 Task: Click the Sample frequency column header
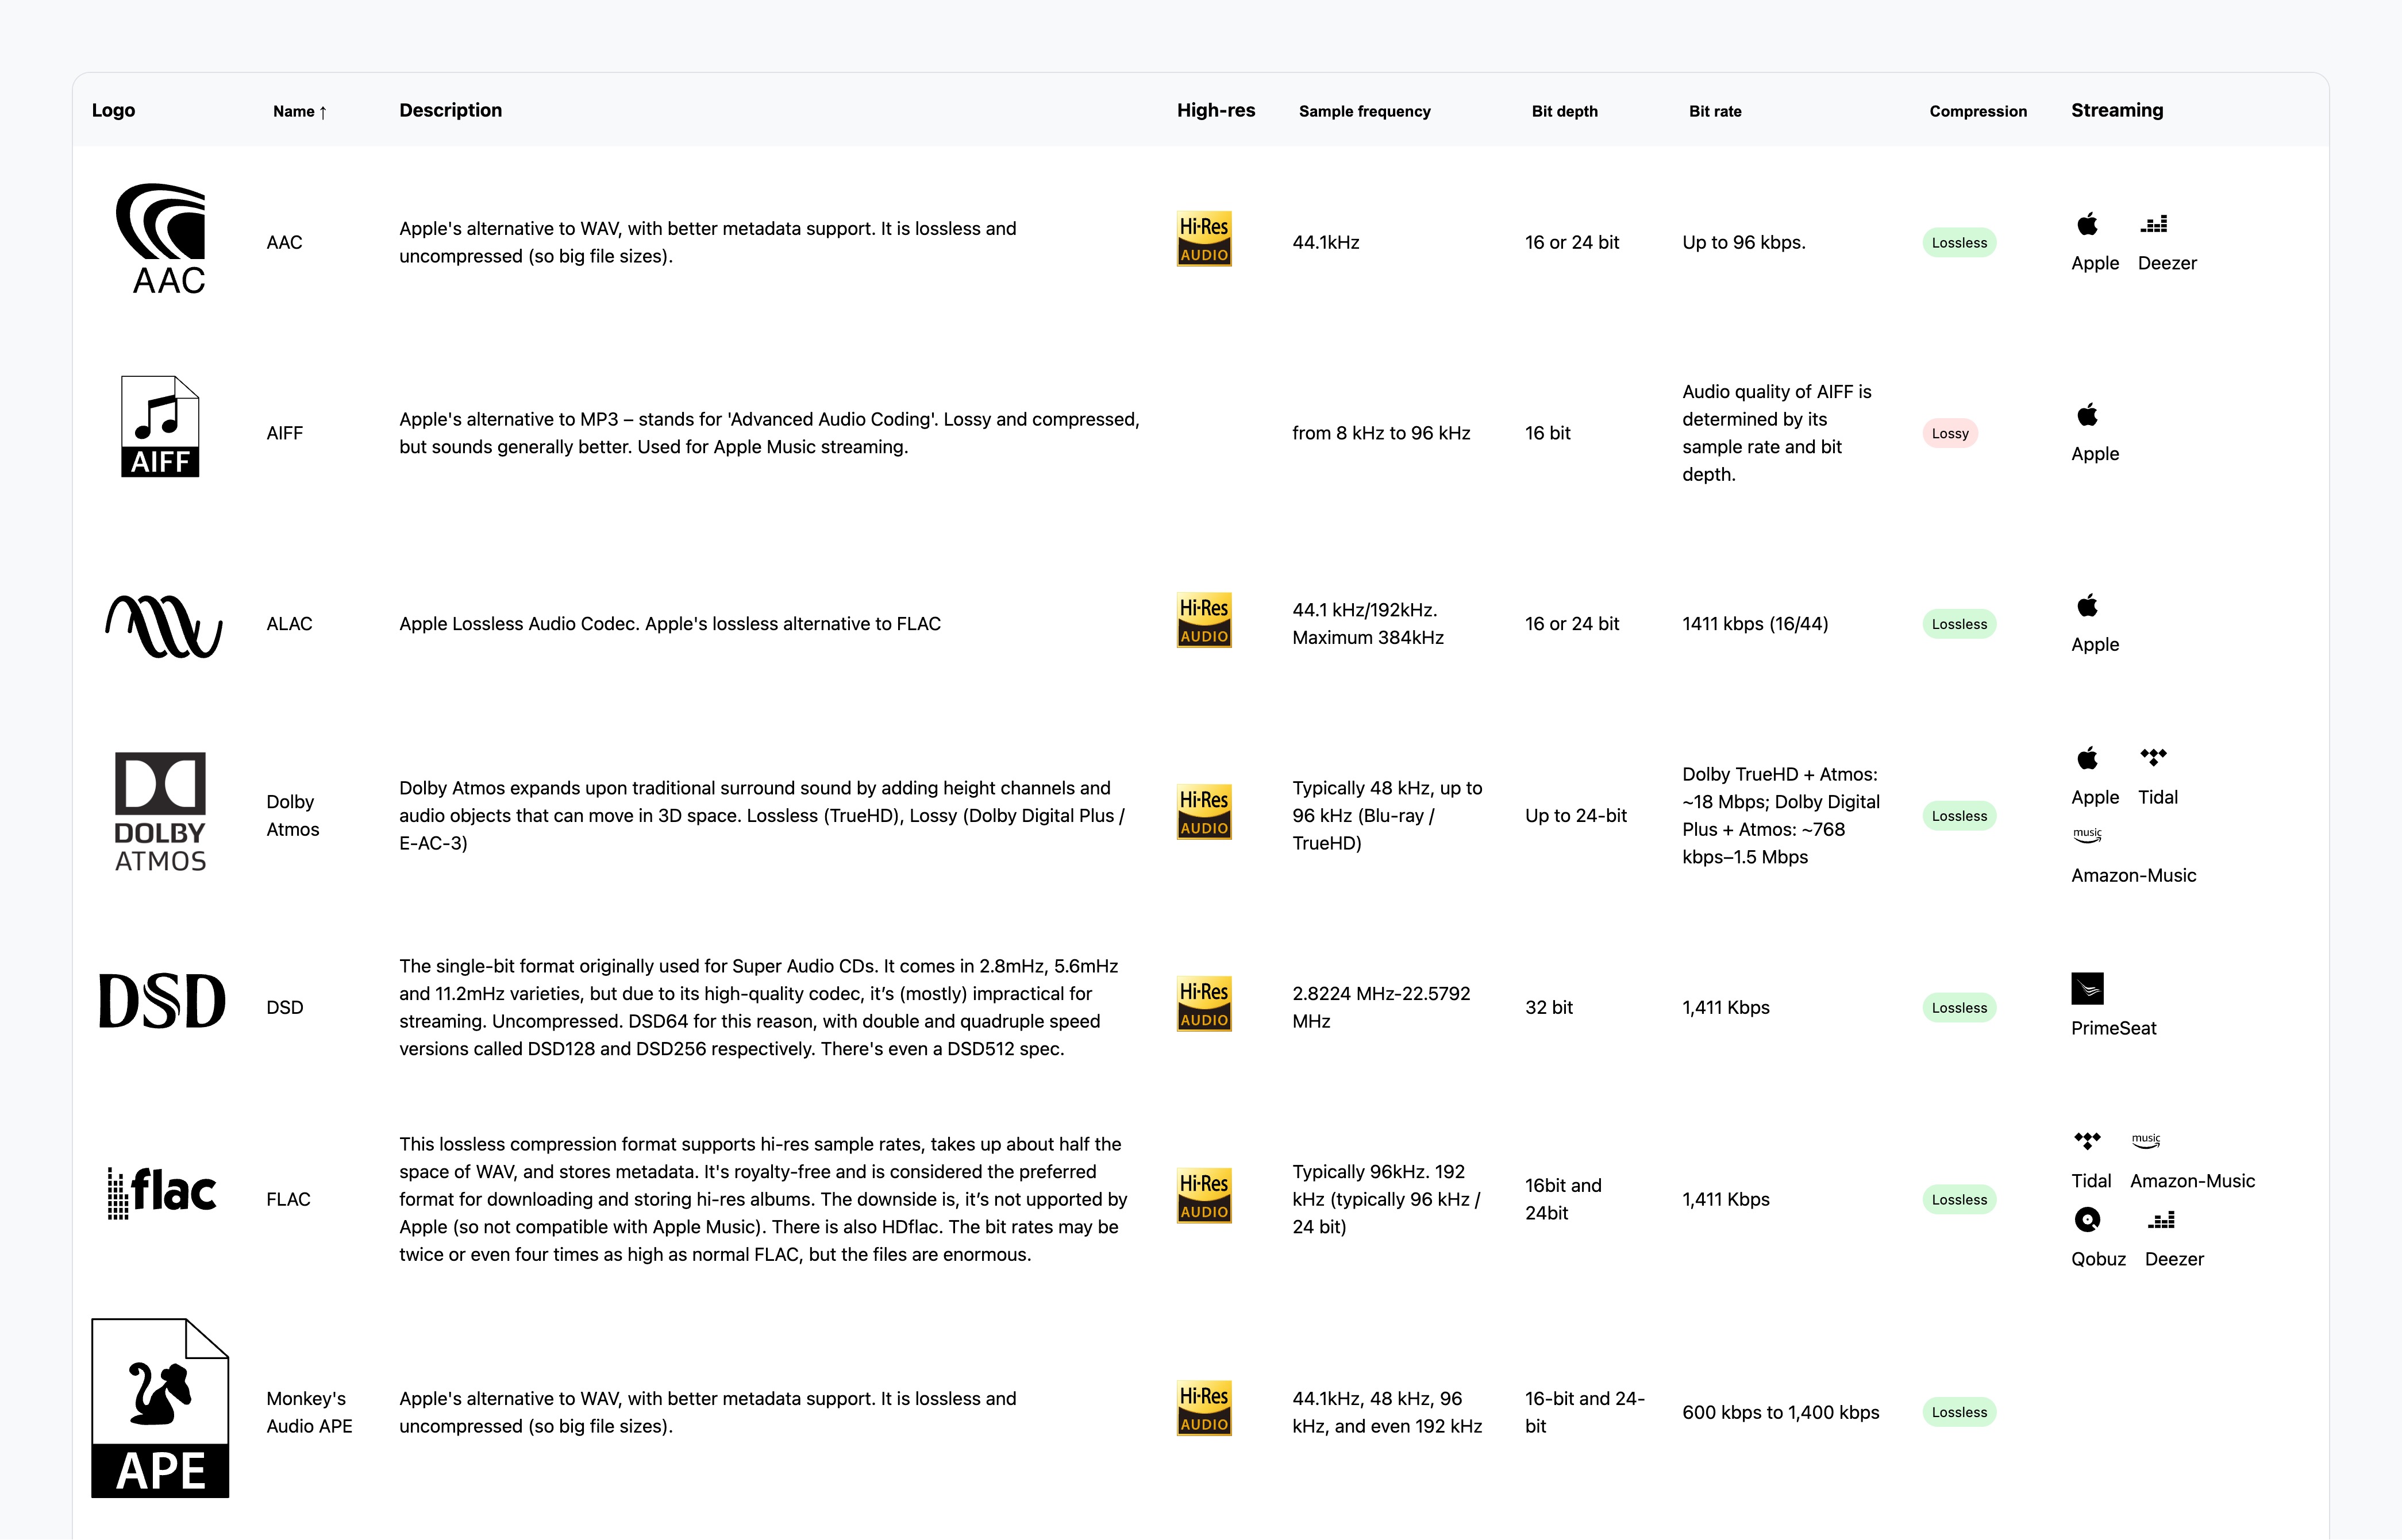coord(1364,111)
